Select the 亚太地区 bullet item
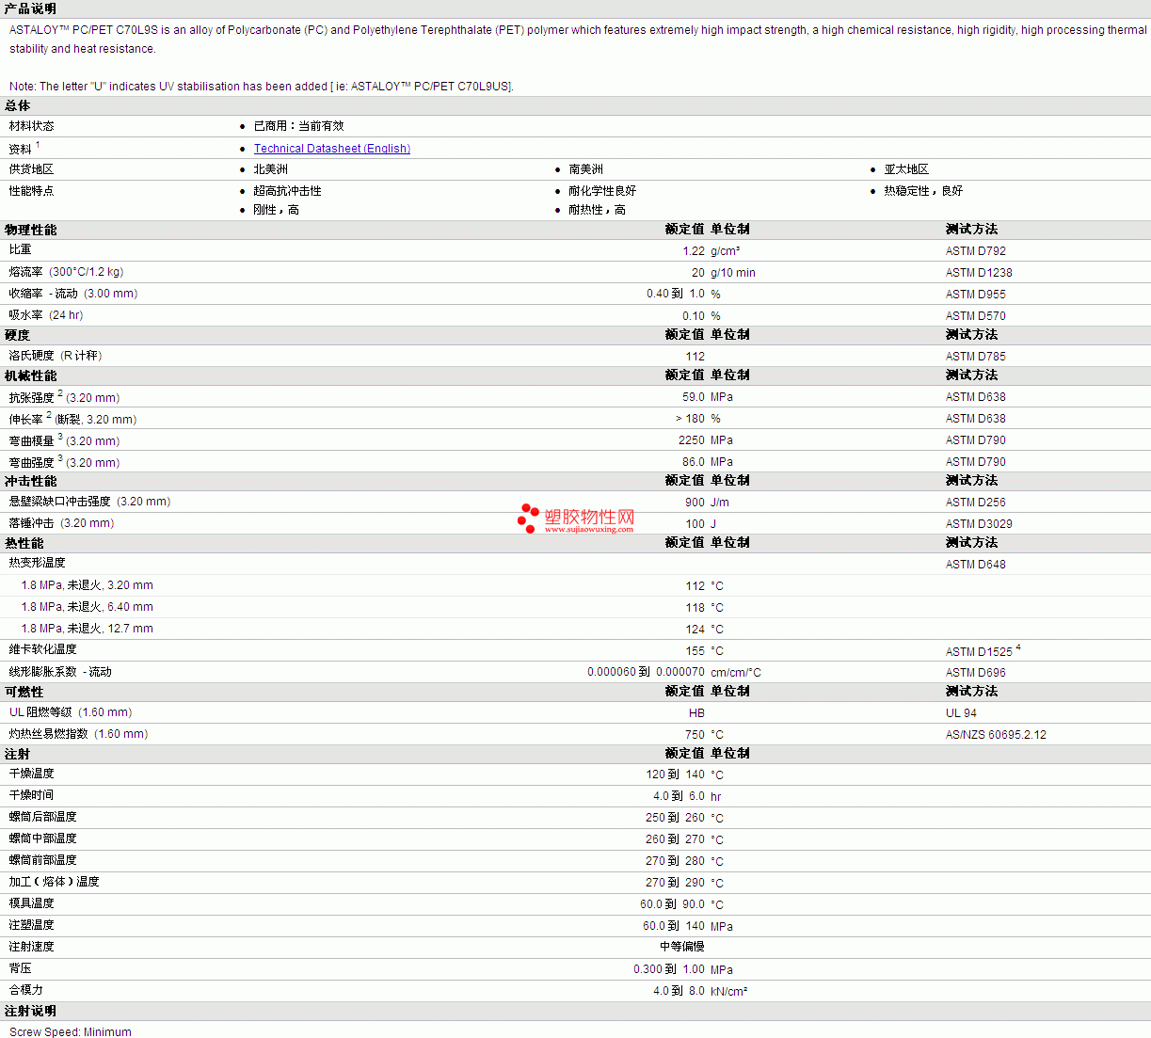This screenshot has width=1151, height=1038. tap(905, 169)
